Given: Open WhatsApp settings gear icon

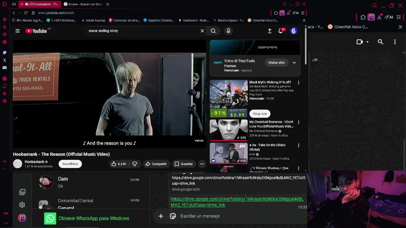Looking at the screenshot, I should [x=22, y=205].
